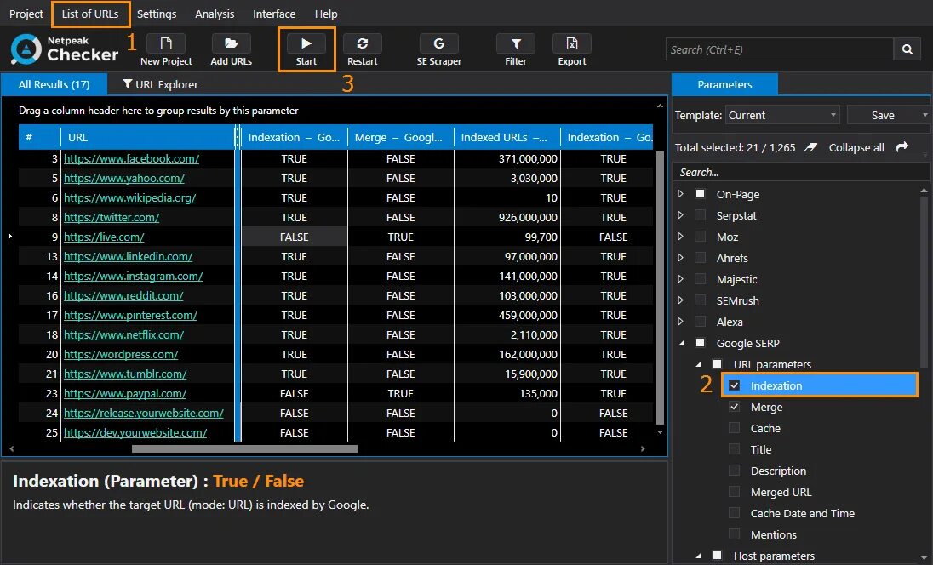This screenshot has width=933, height=565.
Task: Open the Template Current dropdown
Action: (x=781, y=115)
